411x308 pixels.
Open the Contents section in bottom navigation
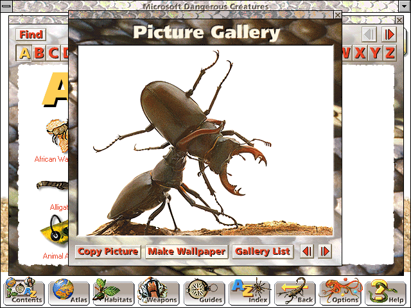pyautogui.click(x=24, y=292)
